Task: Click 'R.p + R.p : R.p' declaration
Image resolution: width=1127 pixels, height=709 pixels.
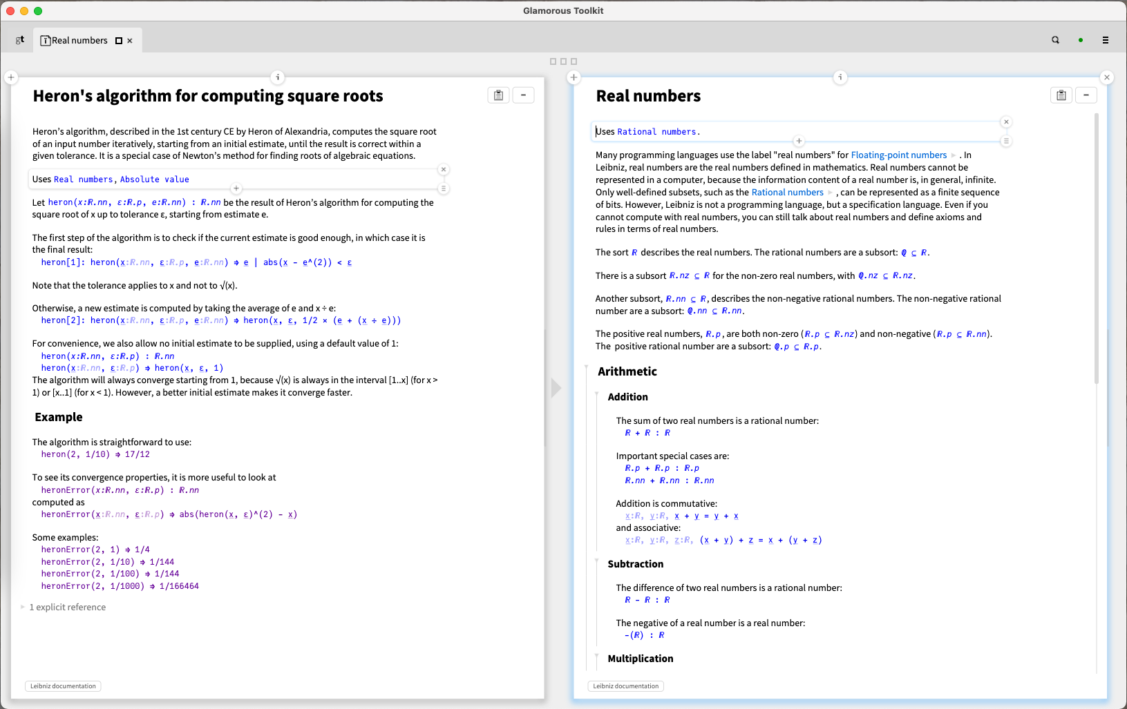Action: (x=662, y=468)
